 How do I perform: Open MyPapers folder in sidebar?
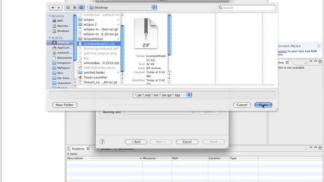point(61,68)
